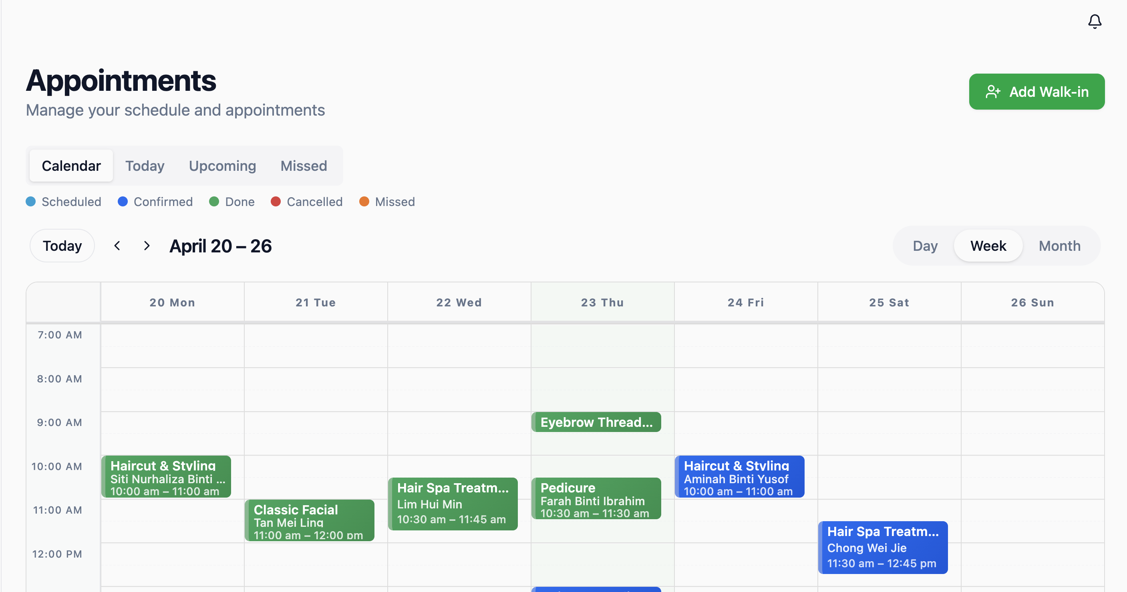
Task: Click the 7:00 AM time label
Action: pyautogui.click(x=60, y=335)
